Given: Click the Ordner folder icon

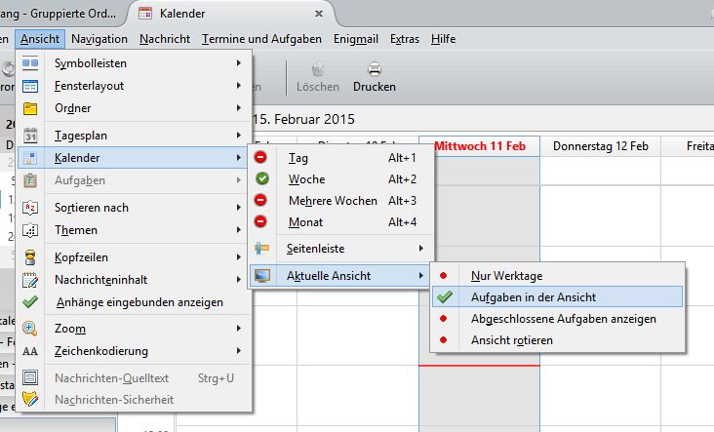Looking at the screenshot, I should (30, 108).
